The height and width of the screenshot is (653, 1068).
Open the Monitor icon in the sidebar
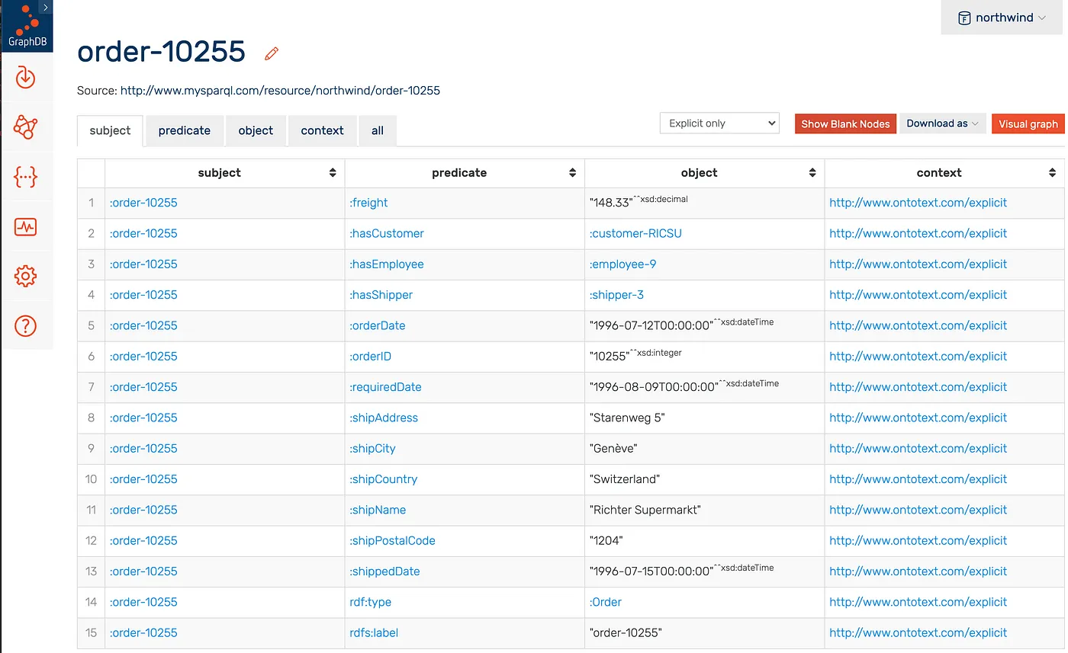coord(26,226)
